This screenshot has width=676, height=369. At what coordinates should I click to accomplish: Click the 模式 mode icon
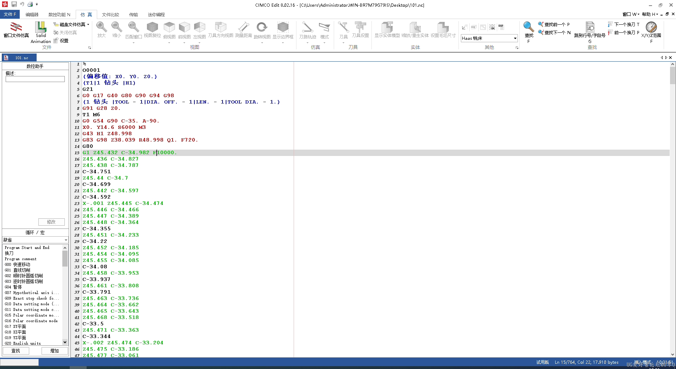click(x=324, y=27)
